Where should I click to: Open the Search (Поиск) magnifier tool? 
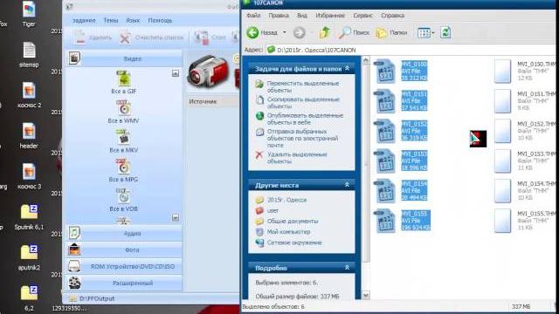tap(345, 32)
